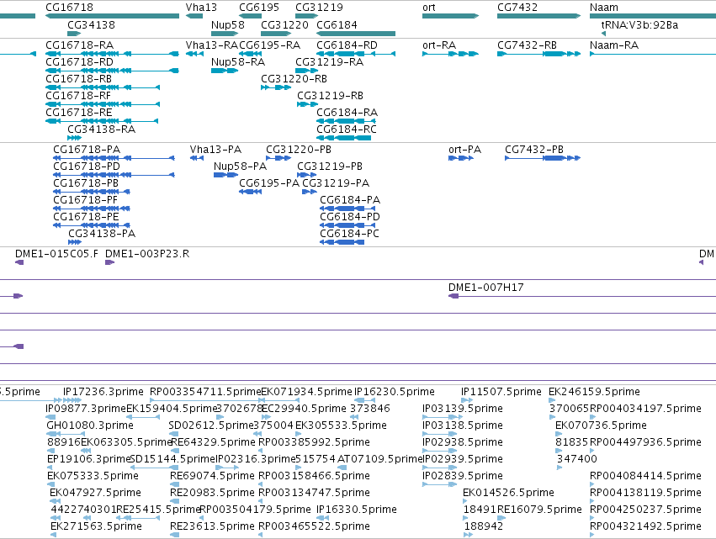The height and width of the screenshot is (539, 716).
Task: Click transcript label CG16718-RF
Action: [x=78, y=95]
